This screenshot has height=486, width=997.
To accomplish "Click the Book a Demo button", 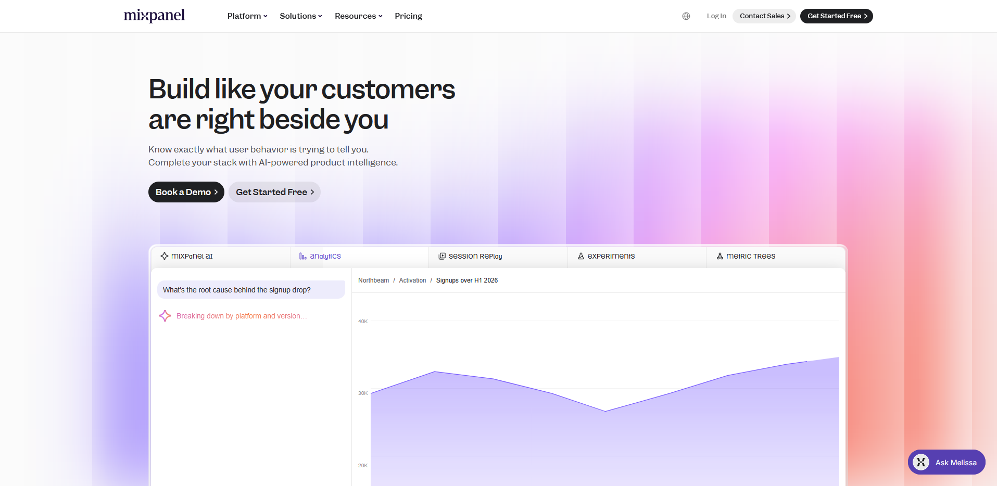I will click(x=186, y=192).
